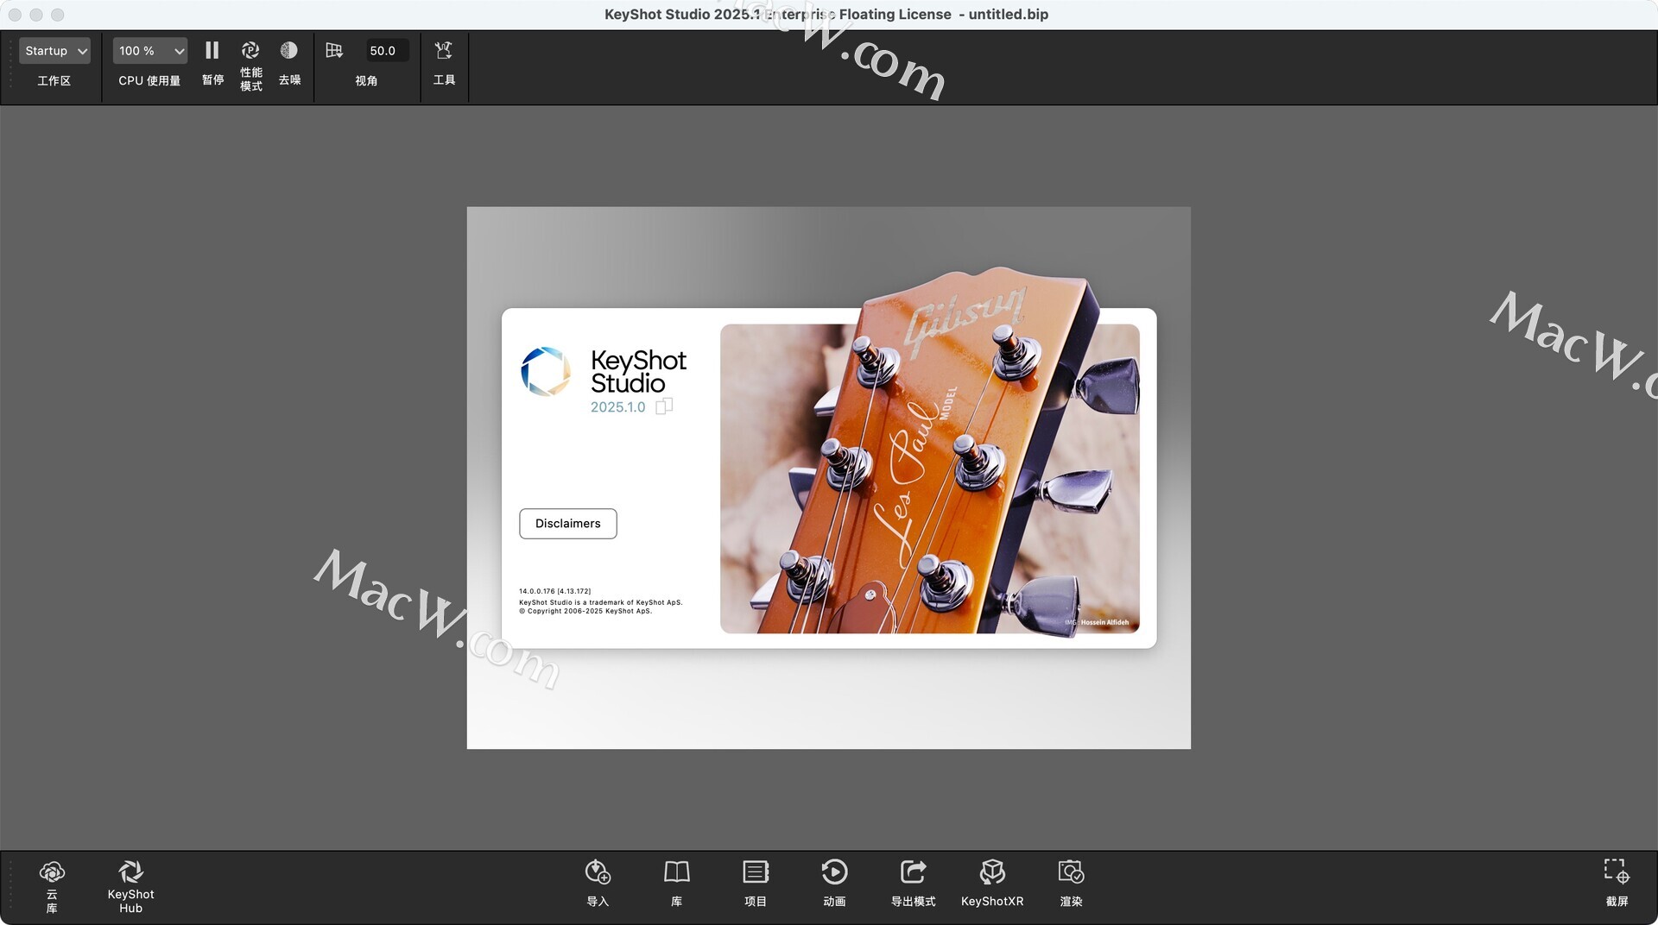1658x925 pixels.
Task: Click the KeyShot Studio logo icon
Action: point(546,372)
